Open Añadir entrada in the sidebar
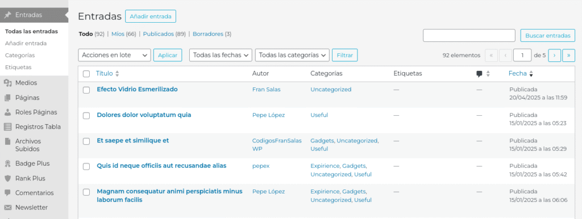This screenshot has height=219, width=582. tap(26, 43)
